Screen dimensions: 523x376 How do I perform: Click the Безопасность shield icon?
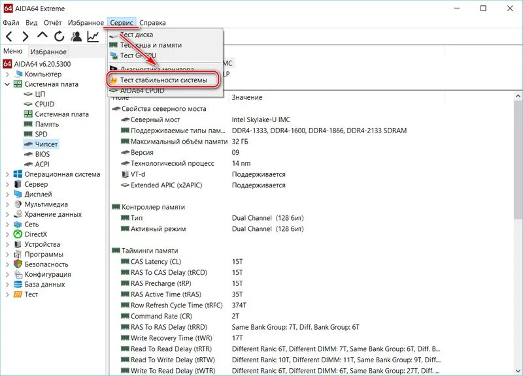(x=18, y=264)
